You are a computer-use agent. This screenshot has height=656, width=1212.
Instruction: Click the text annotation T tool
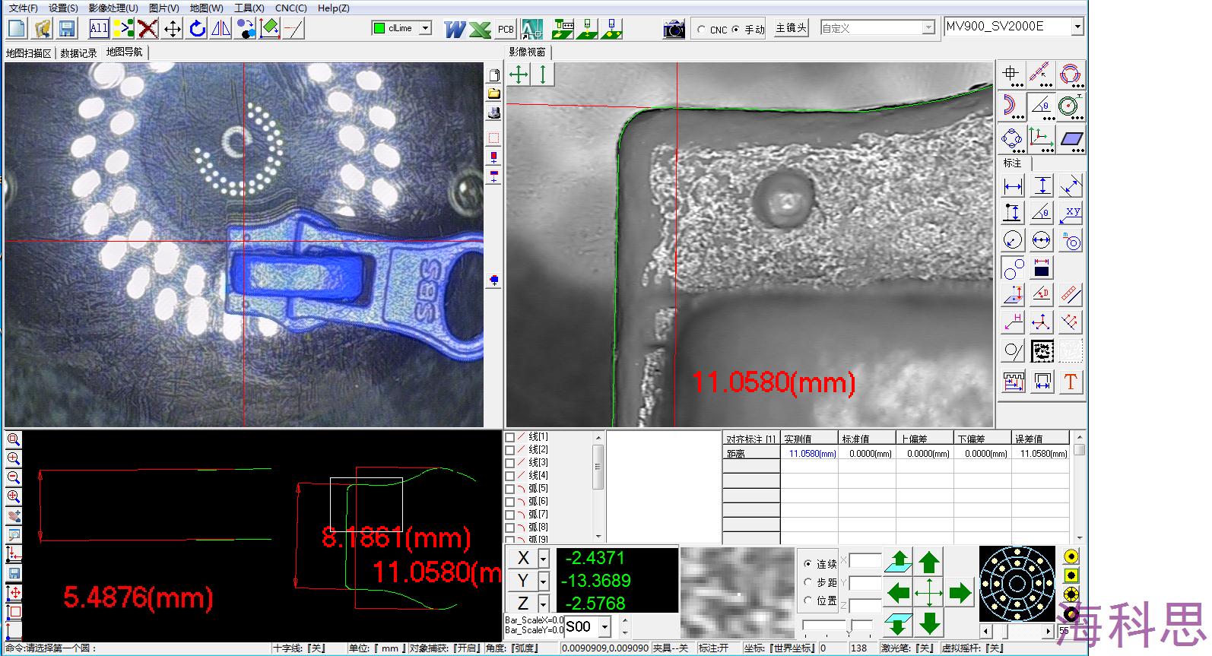click(1071, 382)
